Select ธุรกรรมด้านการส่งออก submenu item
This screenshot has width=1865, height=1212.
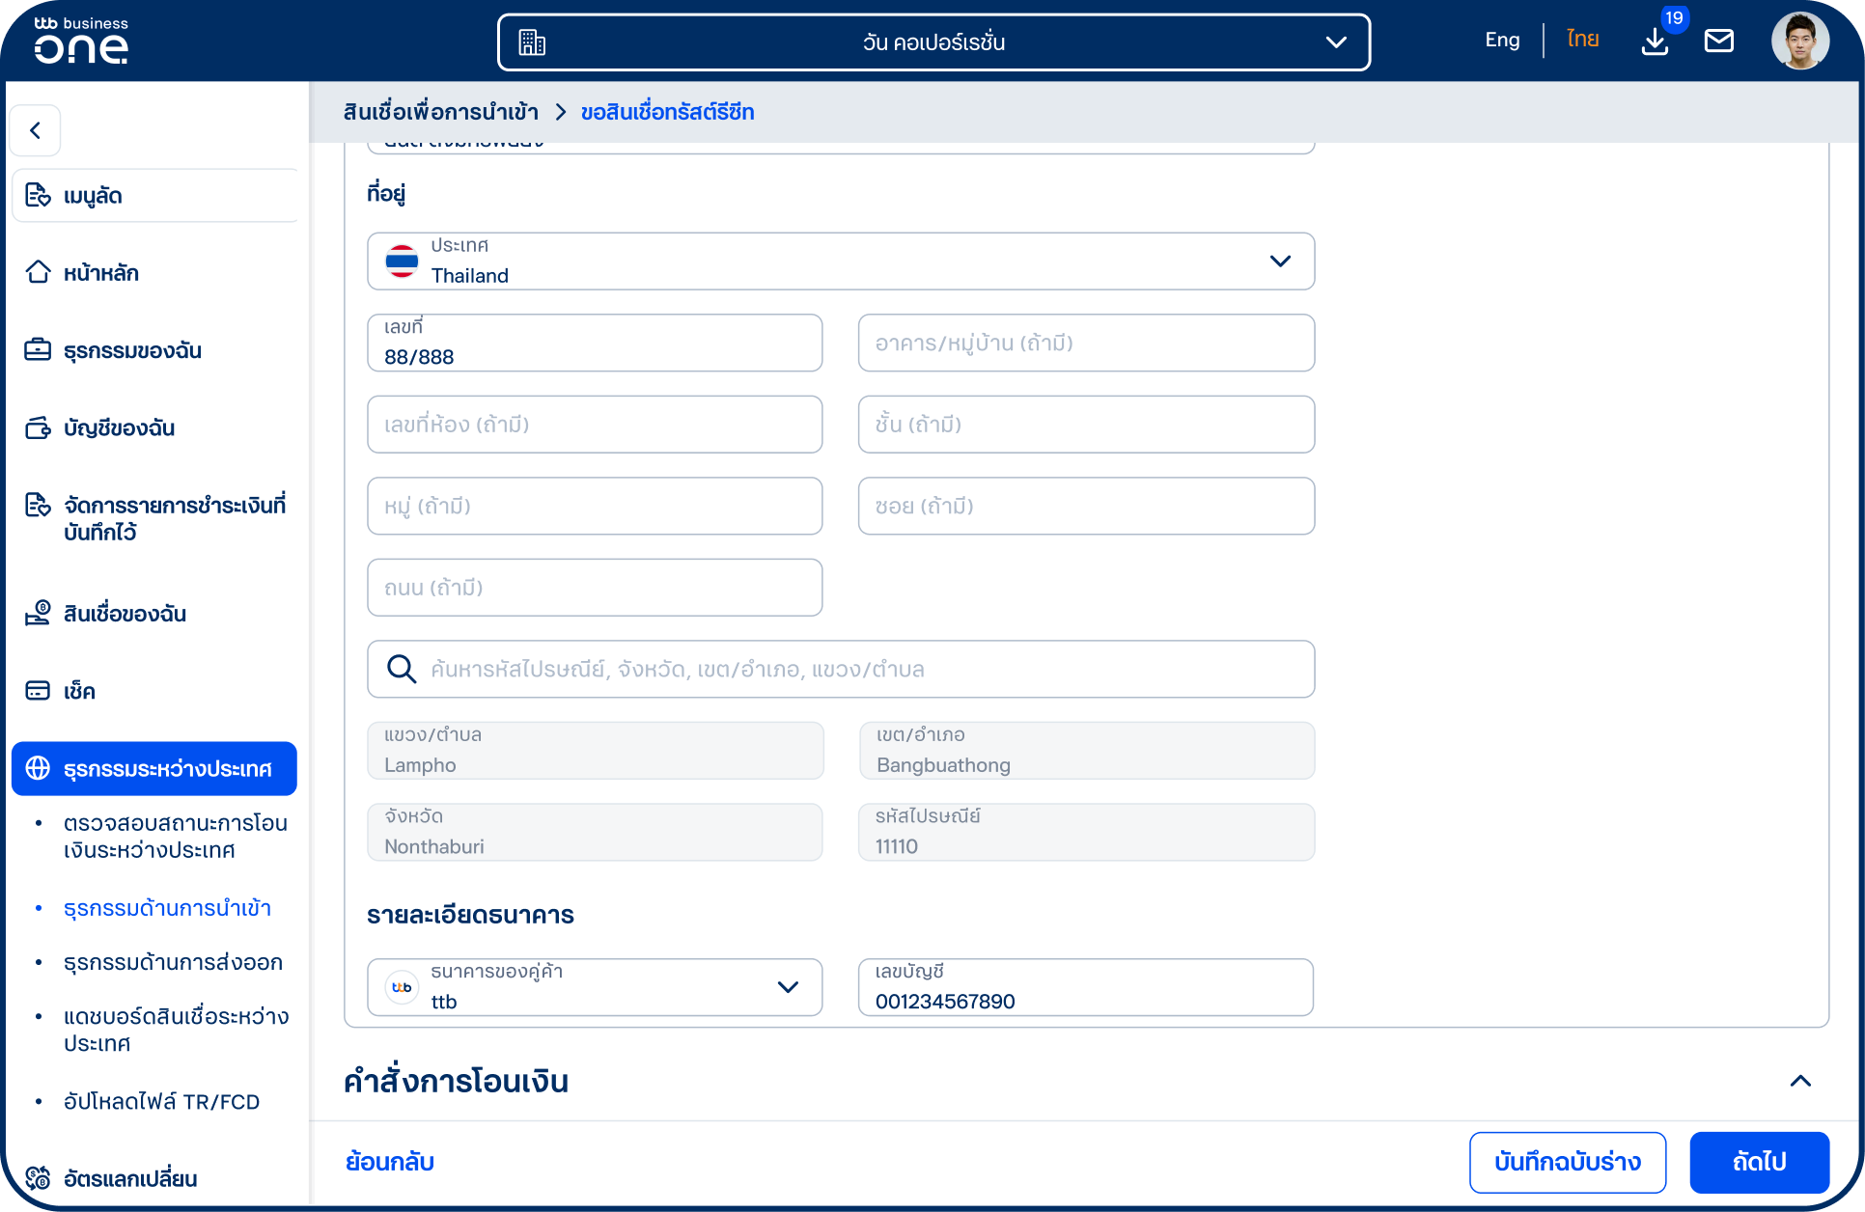[173, 963]
